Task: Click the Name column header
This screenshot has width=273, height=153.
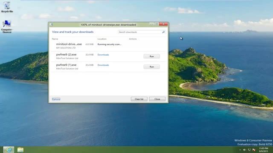Action: coord(55,39)
